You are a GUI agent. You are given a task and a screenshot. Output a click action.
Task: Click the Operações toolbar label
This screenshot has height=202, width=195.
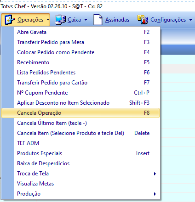30,20
